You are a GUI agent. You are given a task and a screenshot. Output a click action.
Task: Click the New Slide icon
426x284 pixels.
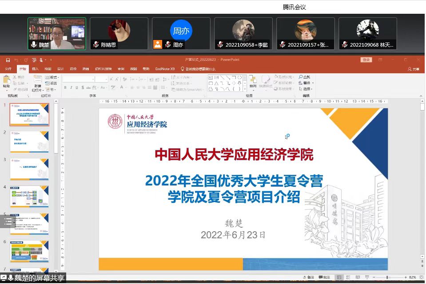point(37,80)
